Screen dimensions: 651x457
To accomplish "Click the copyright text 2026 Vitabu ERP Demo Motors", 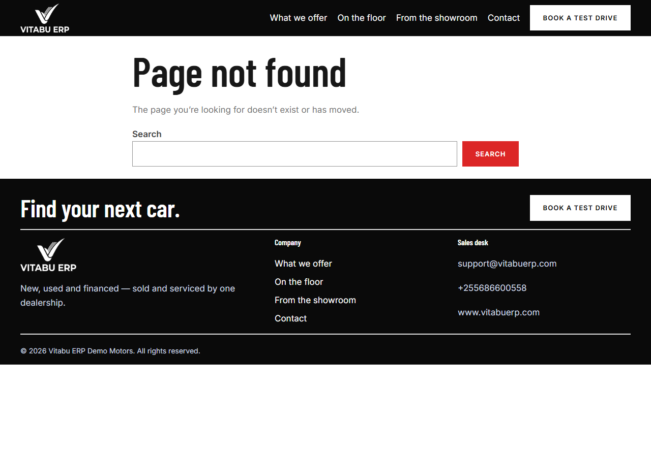I will point(110,351).
